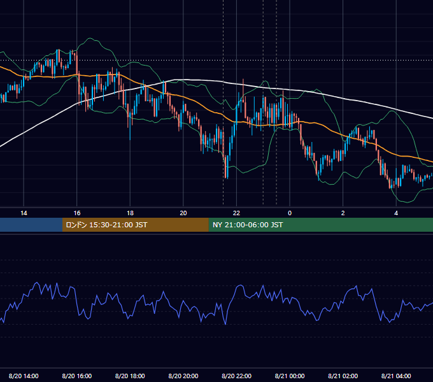Click the 8/20 14:00 date label

24,376
